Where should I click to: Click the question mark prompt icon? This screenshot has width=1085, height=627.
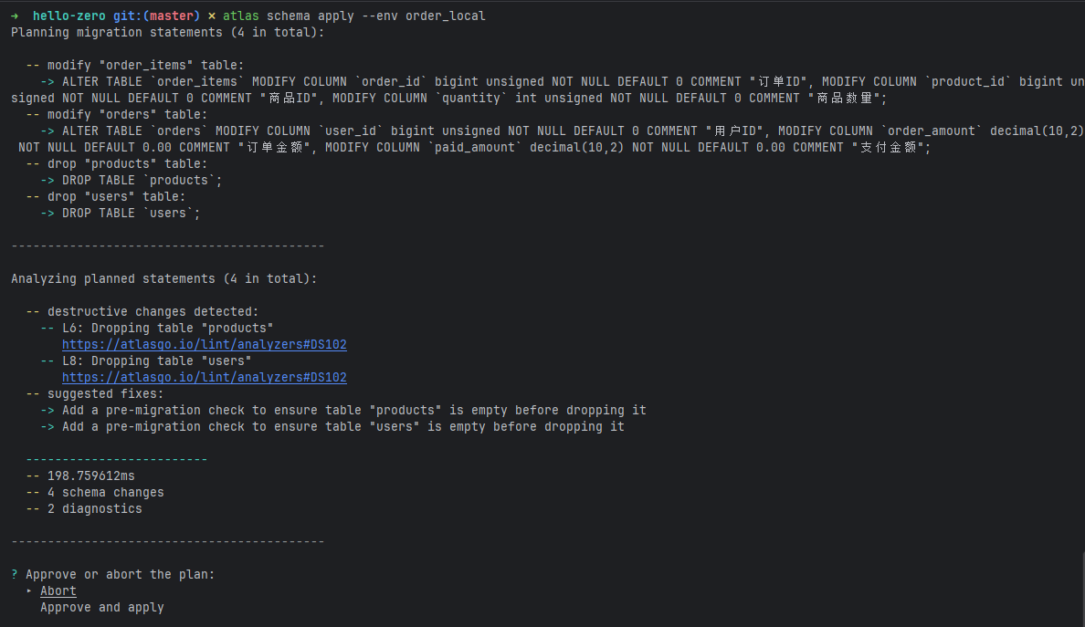[x=15, y=574]
